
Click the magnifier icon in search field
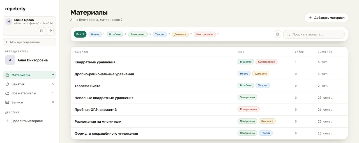tap(288, 34)
